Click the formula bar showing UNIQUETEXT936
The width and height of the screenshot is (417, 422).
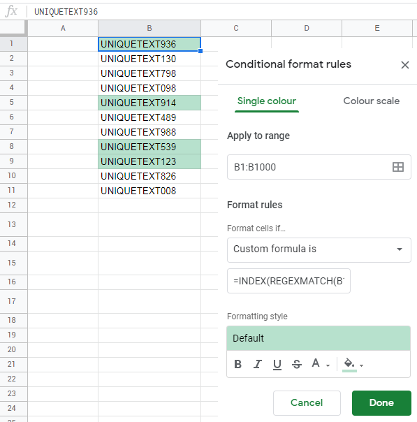pyautogui.click(x=224, y=12)
